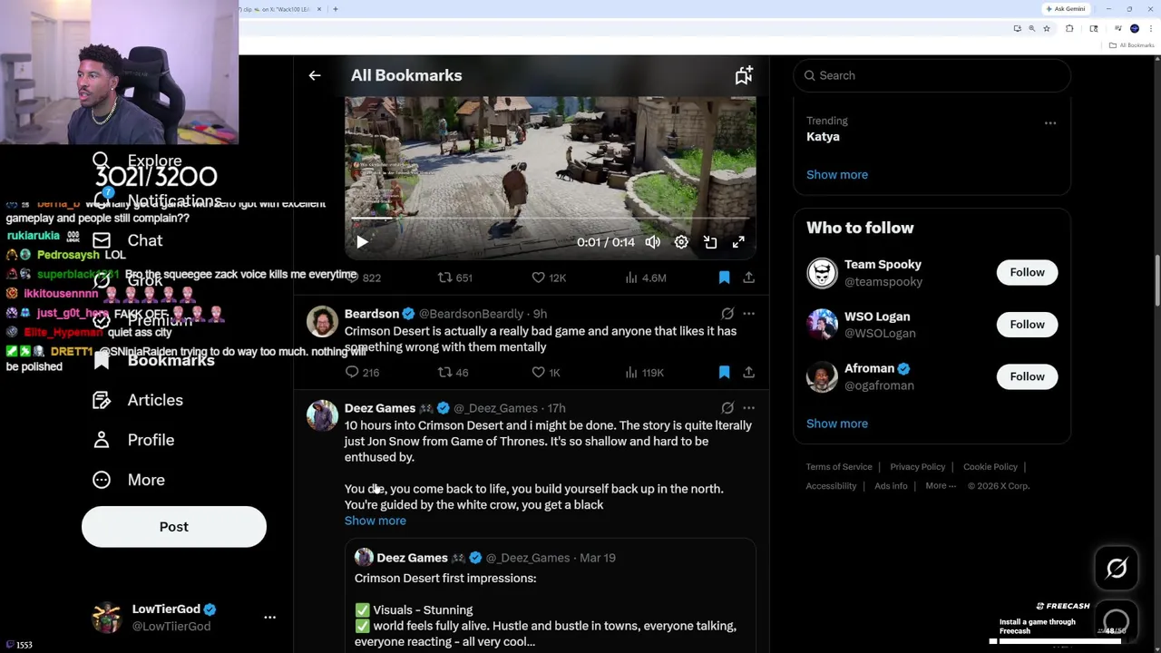The width and height of the screenshot is (1161, 653).
Task: Reply to Beardson's post with 216 replies
Action: pos(362,372)
